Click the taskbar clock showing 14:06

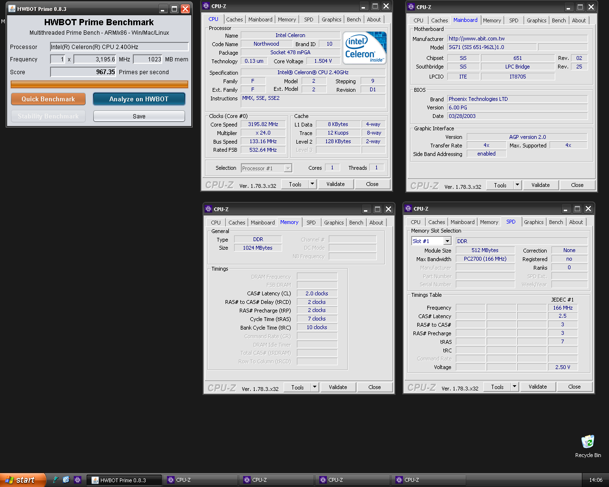pos(596,480)
